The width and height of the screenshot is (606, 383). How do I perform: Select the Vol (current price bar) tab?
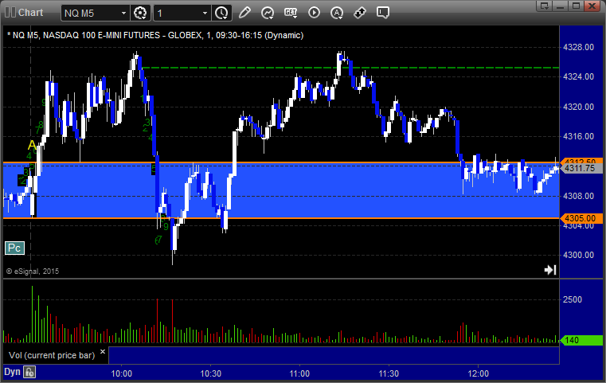[52, 355]
